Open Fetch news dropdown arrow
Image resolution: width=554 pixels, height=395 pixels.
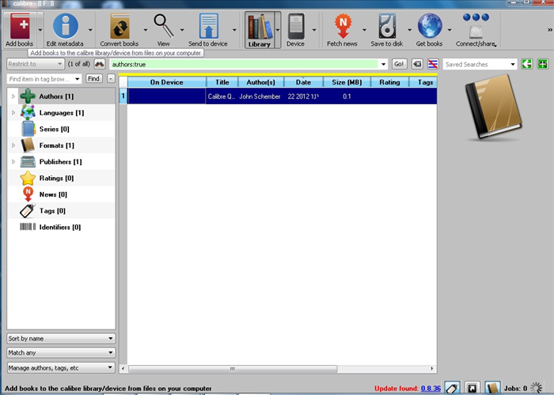coord(364,30)
